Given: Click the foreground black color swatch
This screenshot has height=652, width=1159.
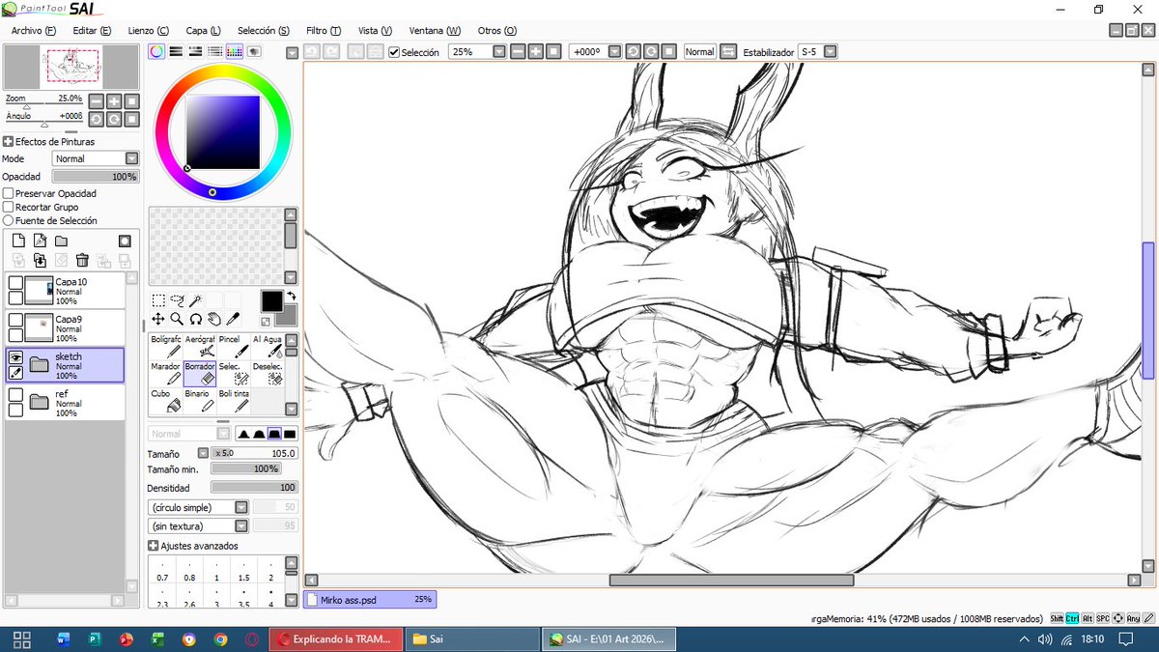Looking at the screenshot, I should coord(271,301).
